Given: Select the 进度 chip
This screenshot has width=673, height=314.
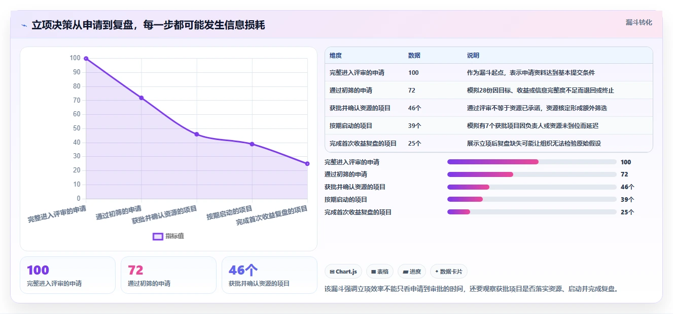Looking at the screenshot, I should [x=412, y=272].
